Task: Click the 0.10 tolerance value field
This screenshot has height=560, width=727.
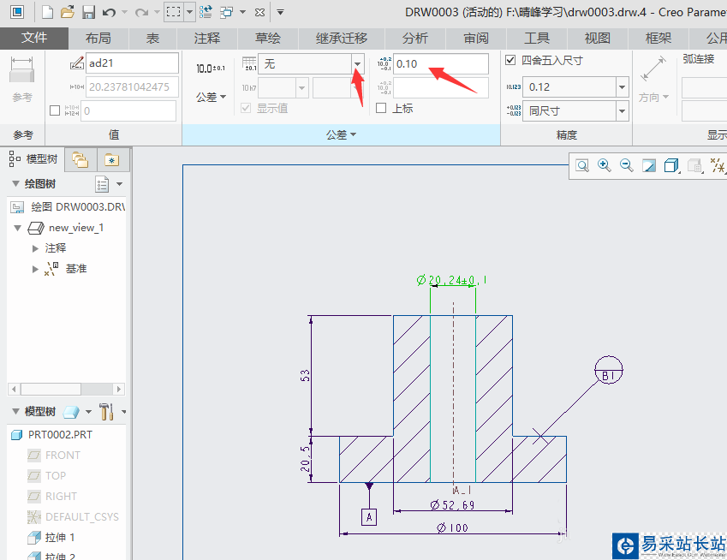Action: pos(440,64)
